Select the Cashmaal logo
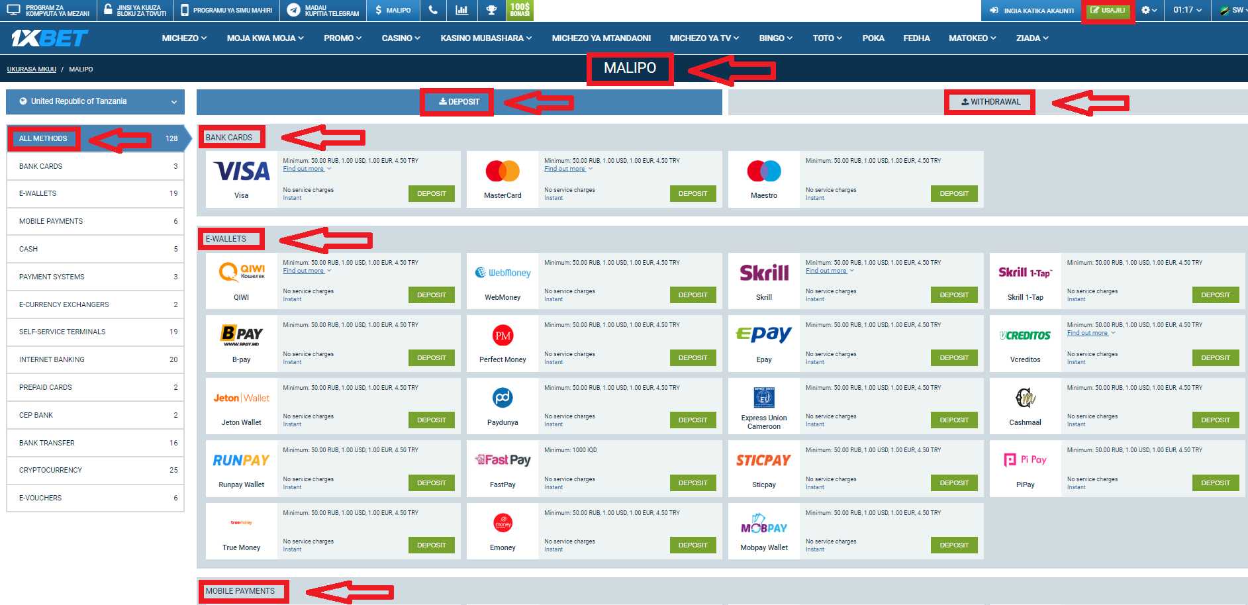Screen dimensions: 1248x605 click(x=1025, y=398)
